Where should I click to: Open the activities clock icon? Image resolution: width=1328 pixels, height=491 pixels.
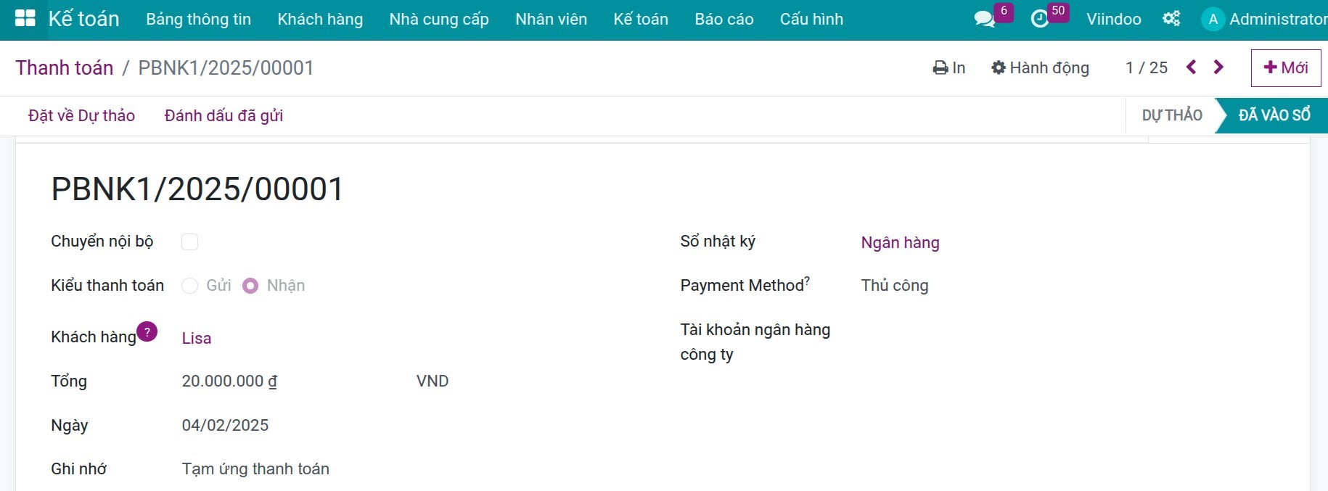click(x=1040, y=19)
